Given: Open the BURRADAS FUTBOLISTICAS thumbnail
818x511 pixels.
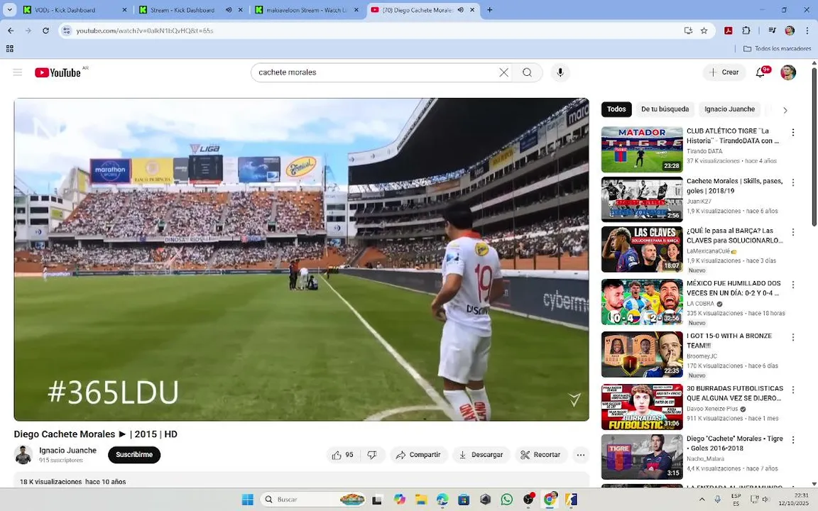Looking at the screenshot, I should click(x=642, y=407).
